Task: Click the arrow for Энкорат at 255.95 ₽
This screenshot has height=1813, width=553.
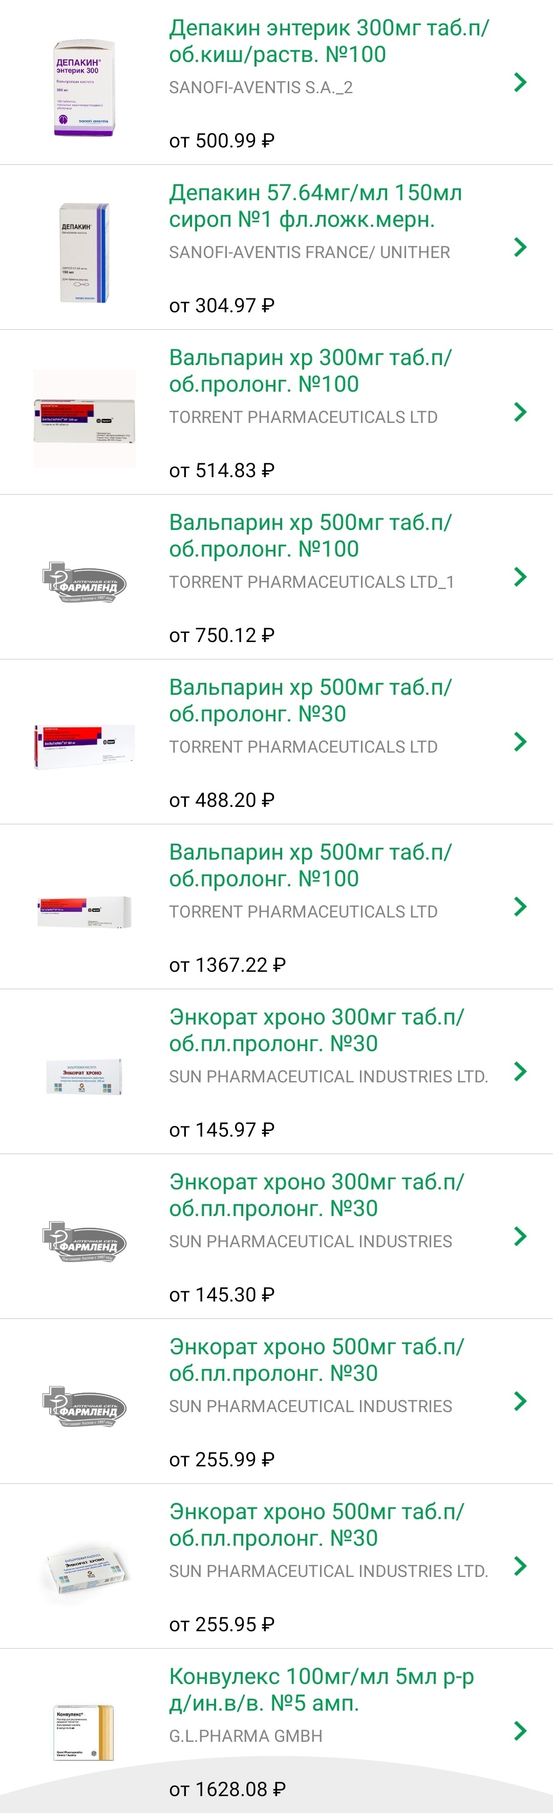Action: [x=521, y=1565]
